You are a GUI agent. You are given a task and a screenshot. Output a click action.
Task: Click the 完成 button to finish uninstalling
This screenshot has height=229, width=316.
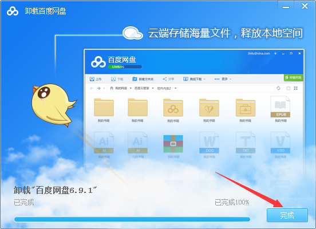(x=287, y=215)
